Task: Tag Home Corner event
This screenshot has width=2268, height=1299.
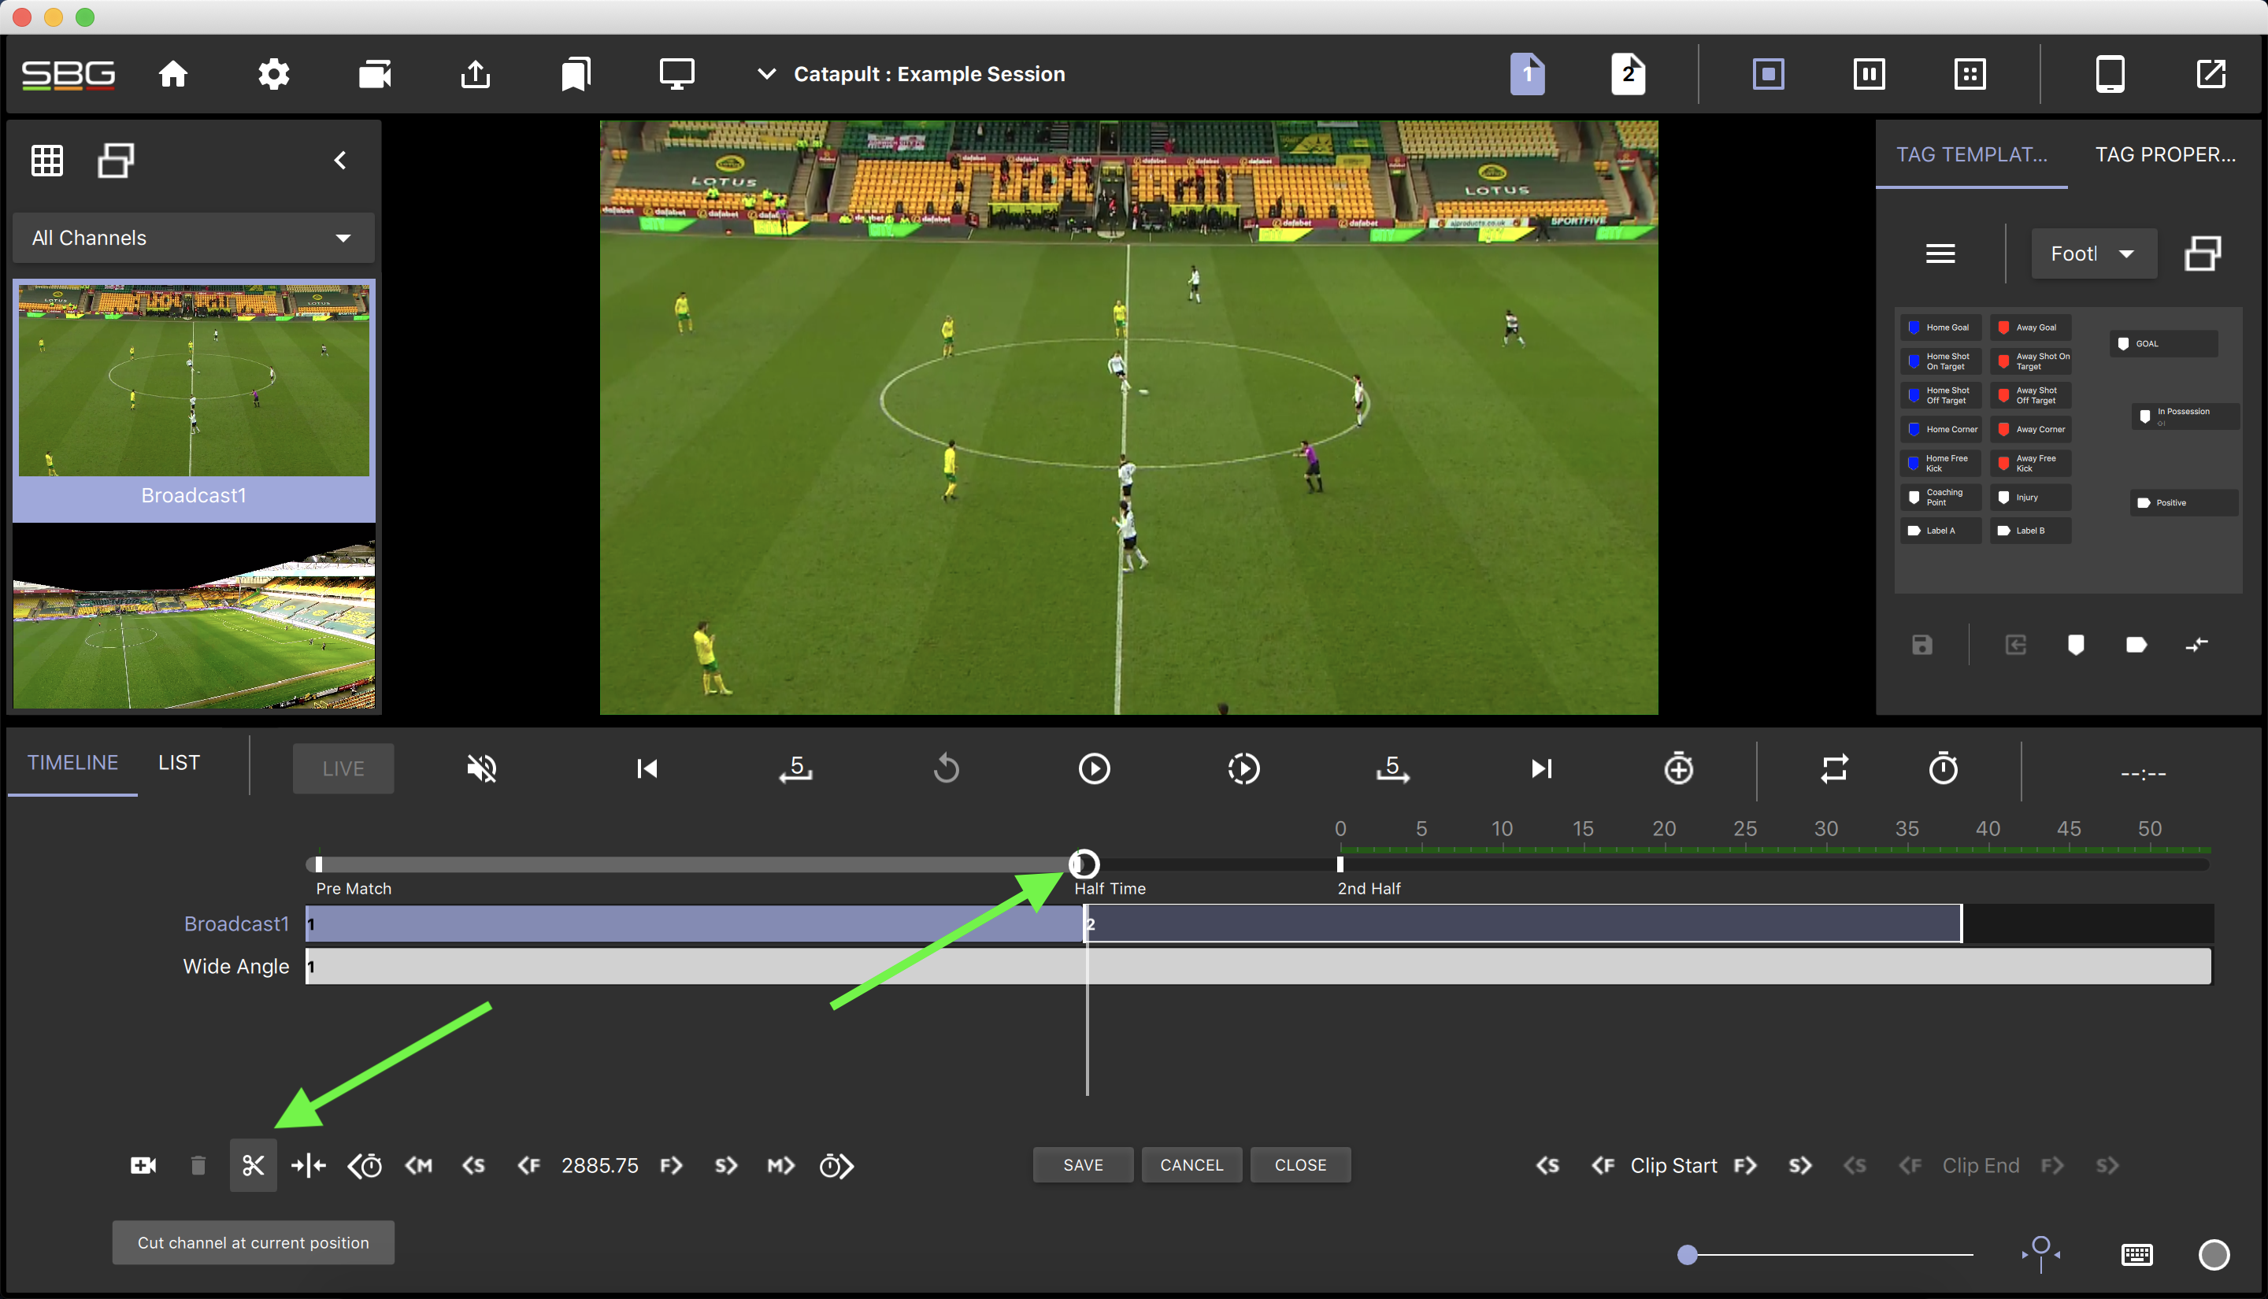Action: (1940, 429)
